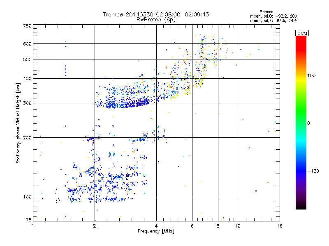
Task: Click the y-axis tick label '75'
Action: (29, 220)
